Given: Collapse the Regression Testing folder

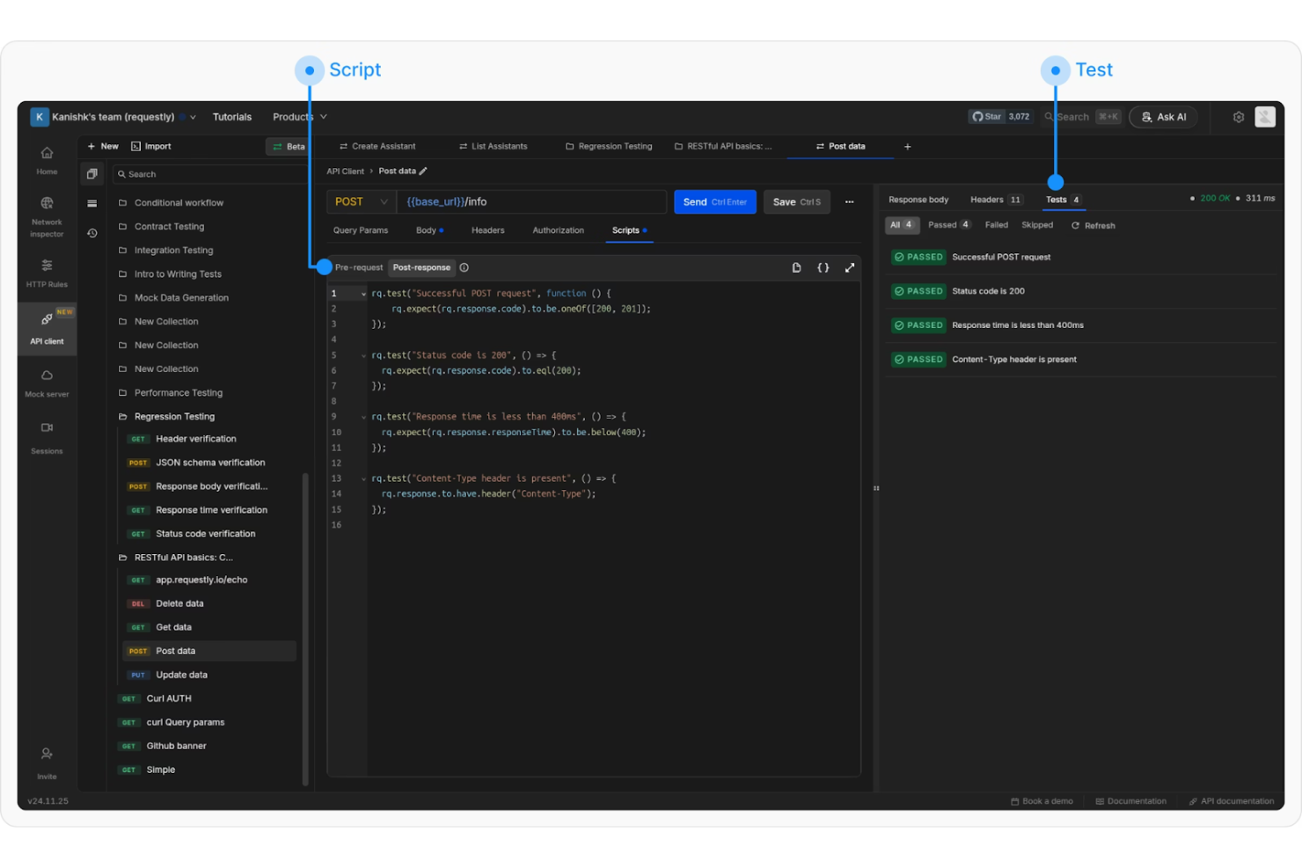Looking at the screenshot, I should coord(173,417).
